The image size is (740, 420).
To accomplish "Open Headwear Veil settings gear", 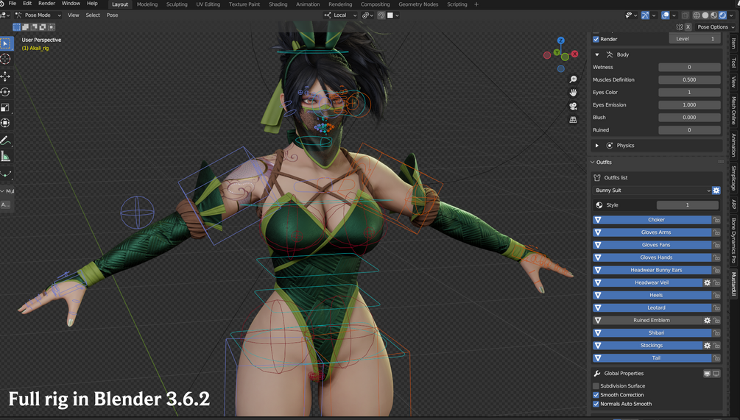I will coord(707,282).
